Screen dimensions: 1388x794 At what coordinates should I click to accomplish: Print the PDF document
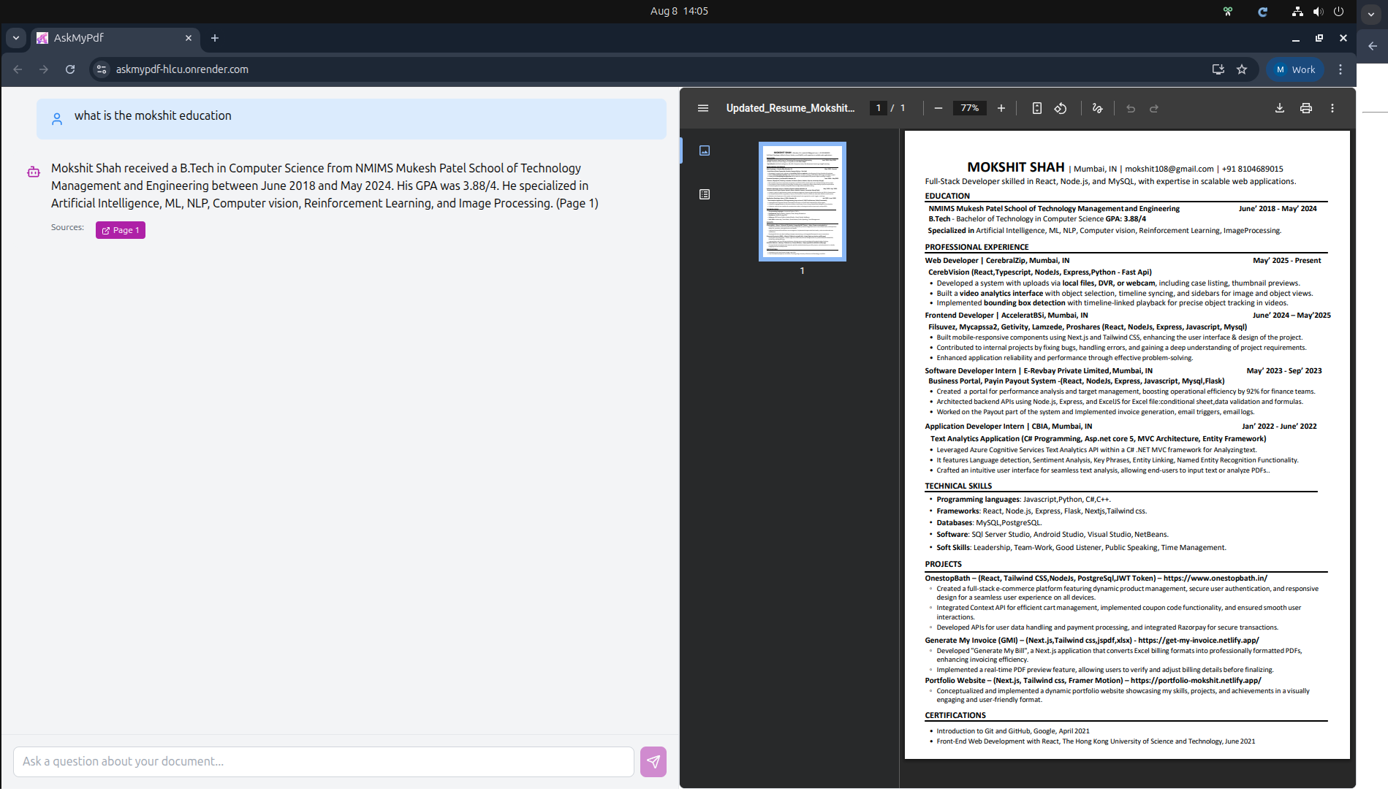(1306, 108)
